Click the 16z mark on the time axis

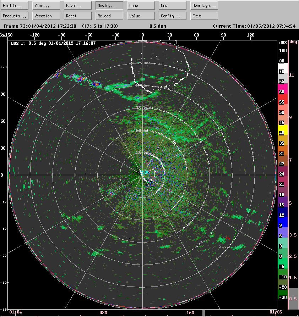pyautogui.click(x=190, y=312)
